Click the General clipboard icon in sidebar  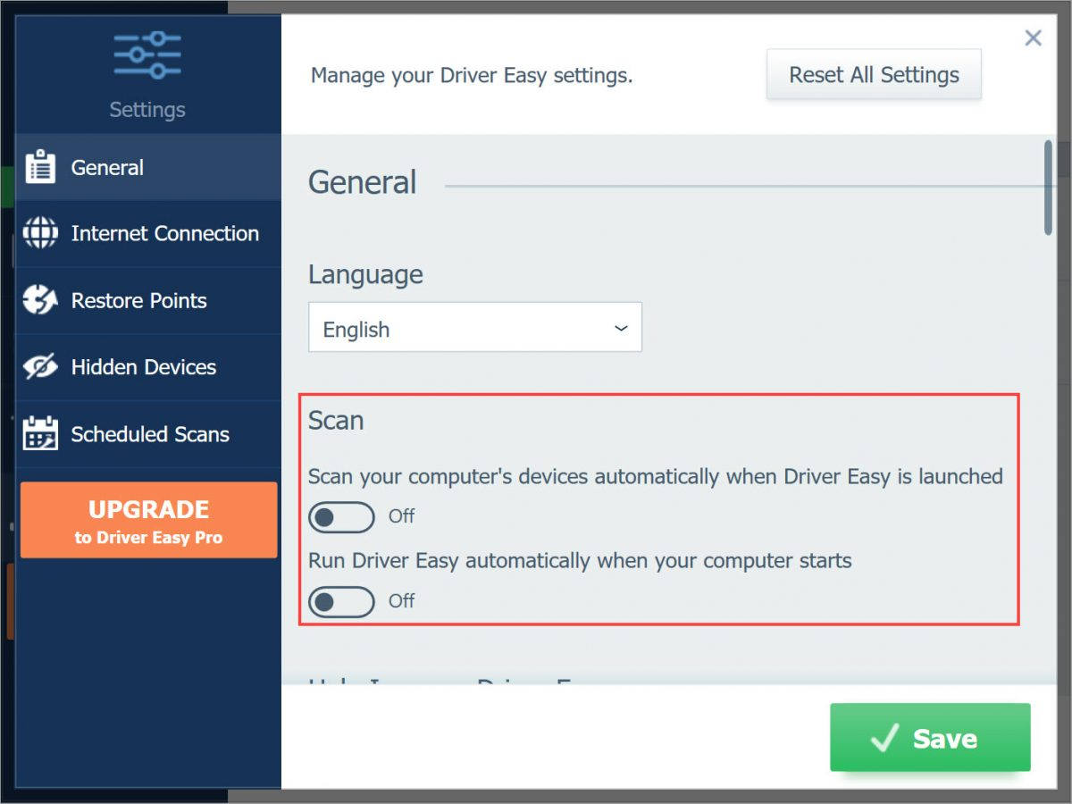(40, 167)
